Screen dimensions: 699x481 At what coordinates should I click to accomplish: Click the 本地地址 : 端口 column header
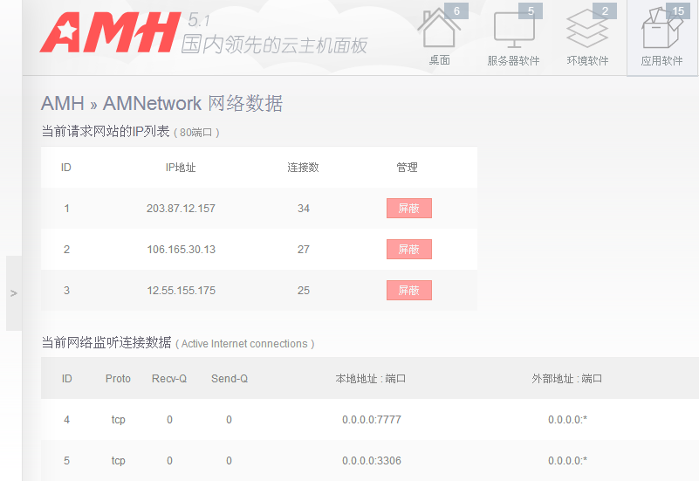(371, 379)
